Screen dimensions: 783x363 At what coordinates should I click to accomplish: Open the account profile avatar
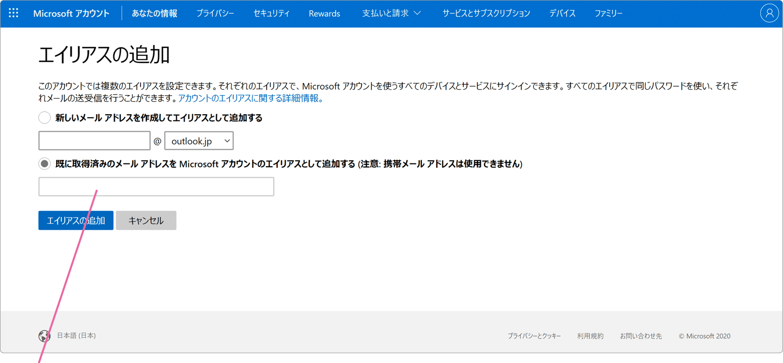tap(769, 13)
